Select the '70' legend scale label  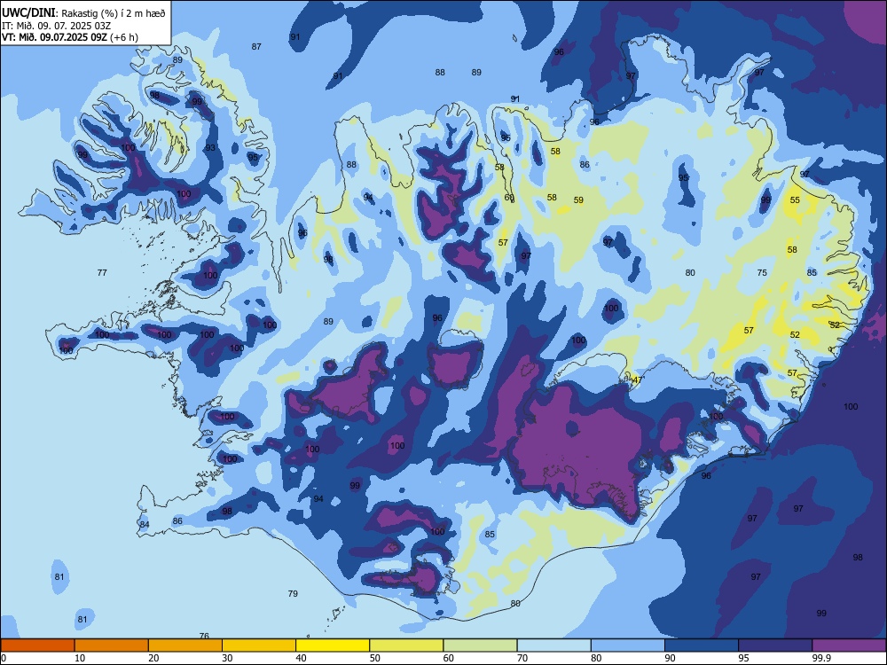[522, 658]
